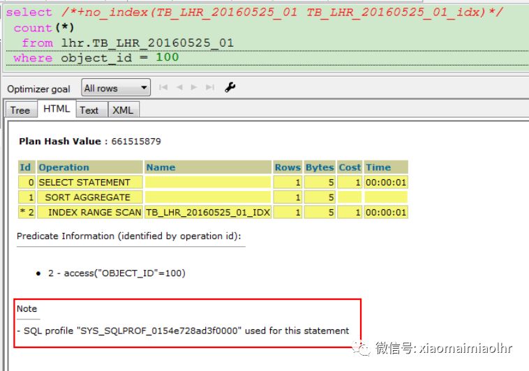This screenshot has height=371, width=529.
Task: Click Id cell 0 in the plan table
Action: point(27,182)
